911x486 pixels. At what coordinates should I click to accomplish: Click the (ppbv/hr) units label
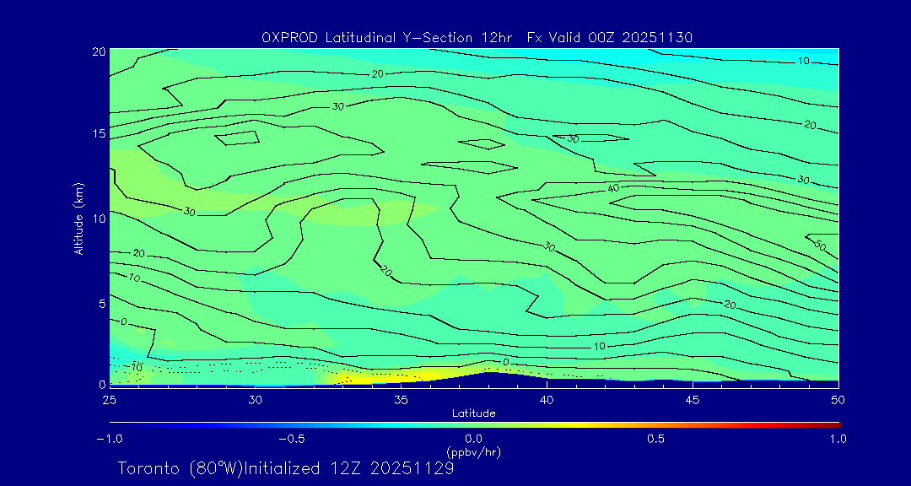(473, 452)
